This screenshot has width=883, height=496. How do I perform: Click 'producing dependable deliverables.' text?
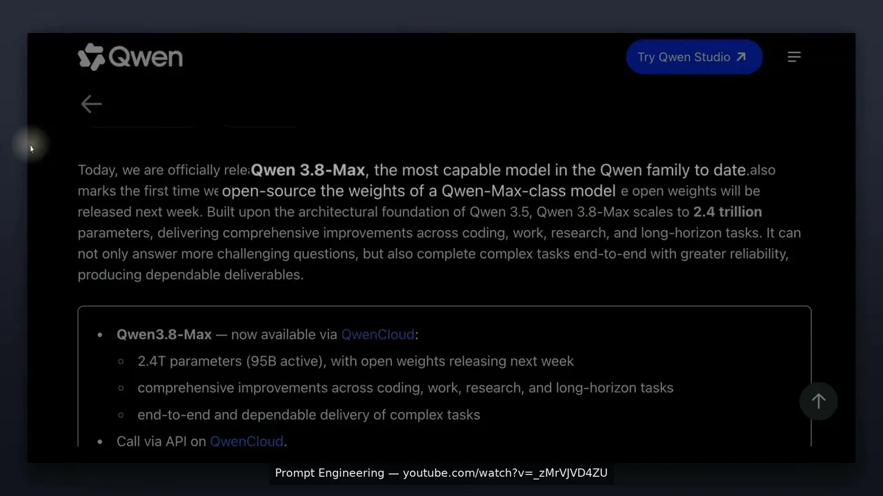(190, 274)
